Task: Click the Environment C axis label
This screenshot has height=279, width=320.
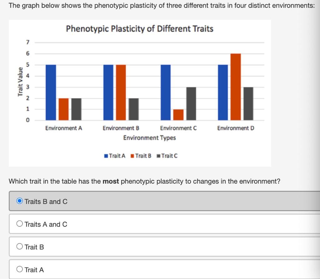Action: 178,128
